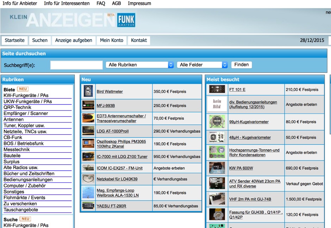This screenshot has width=331, height=228.
Task: Open the YAESU FT-290R thumbnail
Action: 88,205
